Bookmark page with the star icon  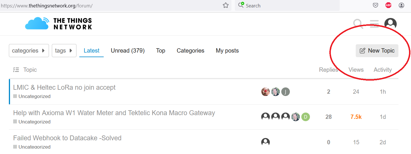(x=226, y=5)
